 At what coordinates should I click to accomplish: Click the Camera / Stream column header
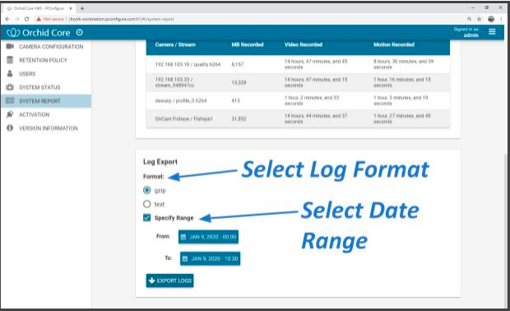tap(175, 44)
